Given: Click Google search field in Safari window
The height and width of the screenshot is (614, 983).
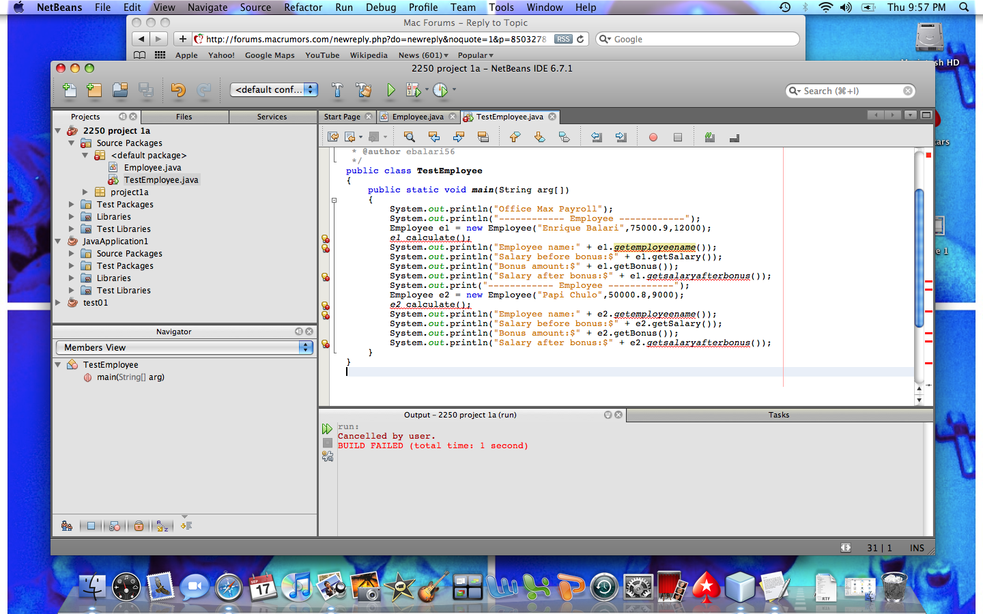Looking at the screenshot, I should point(697,39).
